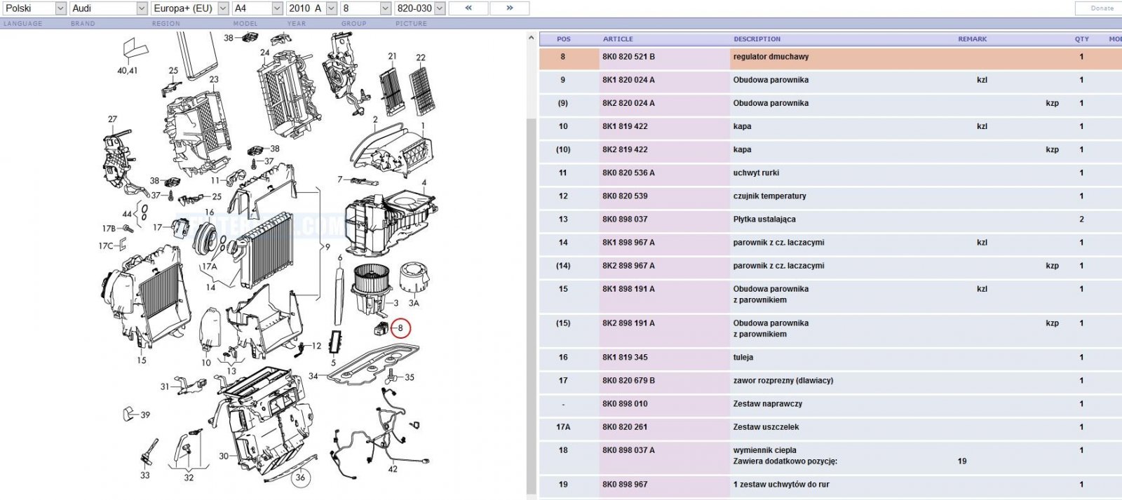The height and width of the screenshot is (500, 1122).
Task: Click the DESCRIPTION column header
Action: (757, 39)
